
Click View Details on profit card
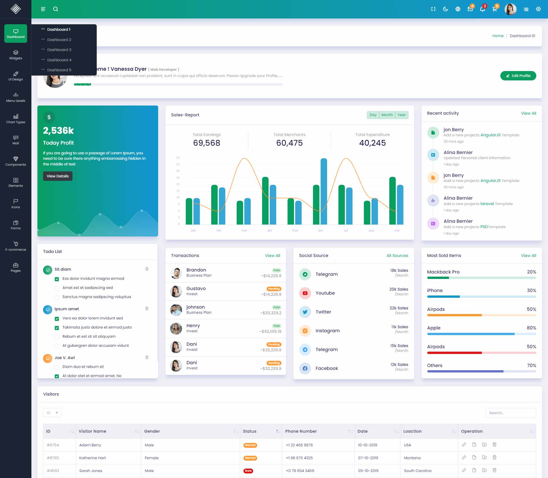point(58,176)
